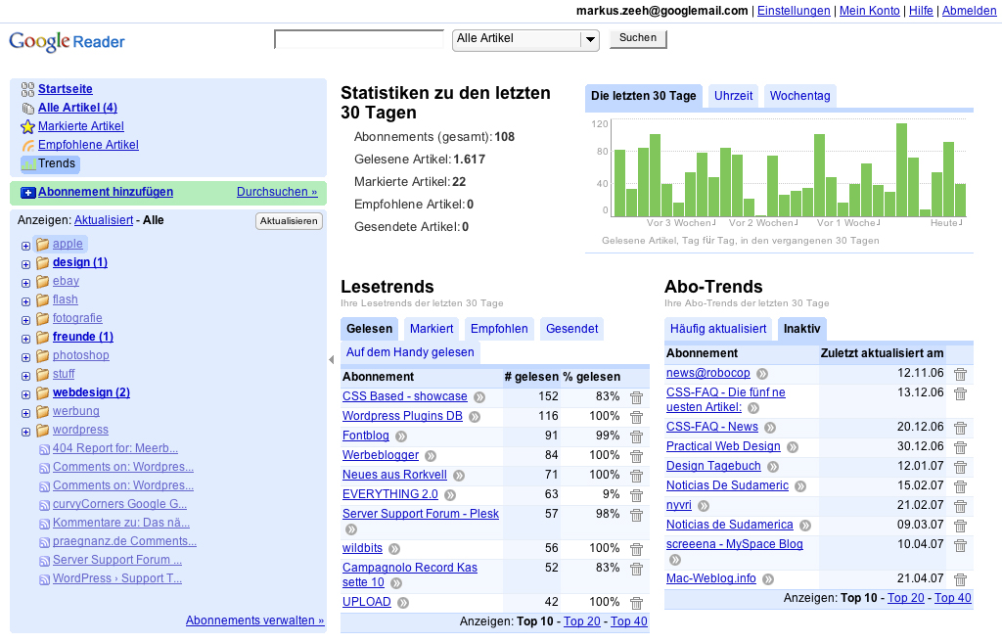Open the Einstellungen link
Image resolution: width=1002 pixels, height=643 pixels.
tap(794, 11)
